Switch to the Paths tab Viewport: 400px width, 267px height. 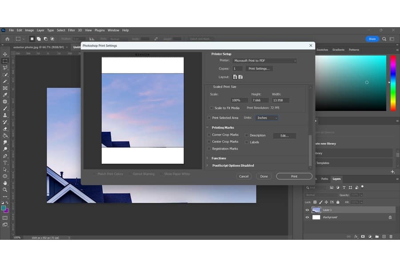pyautogui.click(x=324, y=179)
